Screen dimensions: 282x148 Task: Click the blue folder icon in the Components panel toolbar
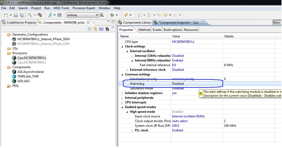[x=101, y=29]
